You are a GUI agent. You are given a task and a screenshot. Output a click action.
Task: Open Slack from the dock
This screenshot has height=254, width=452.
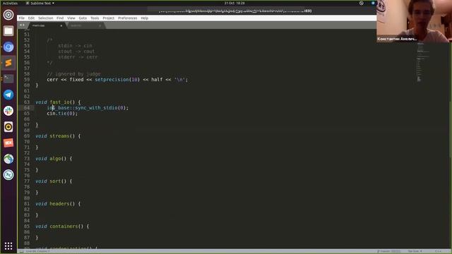[8, 111]
